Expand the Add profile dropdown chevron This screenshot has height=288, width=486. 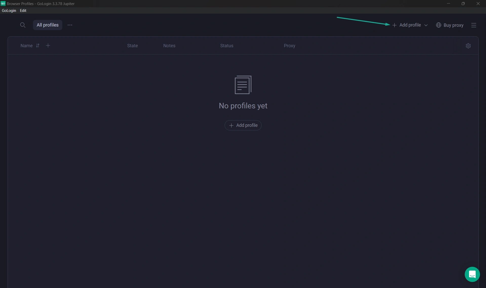pyautogui.click(x=426, y=25)
